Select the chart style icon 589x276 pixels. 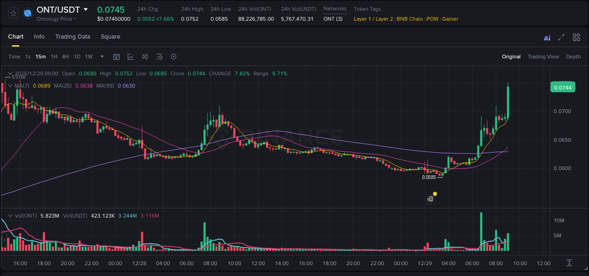[x=131, y=57]
